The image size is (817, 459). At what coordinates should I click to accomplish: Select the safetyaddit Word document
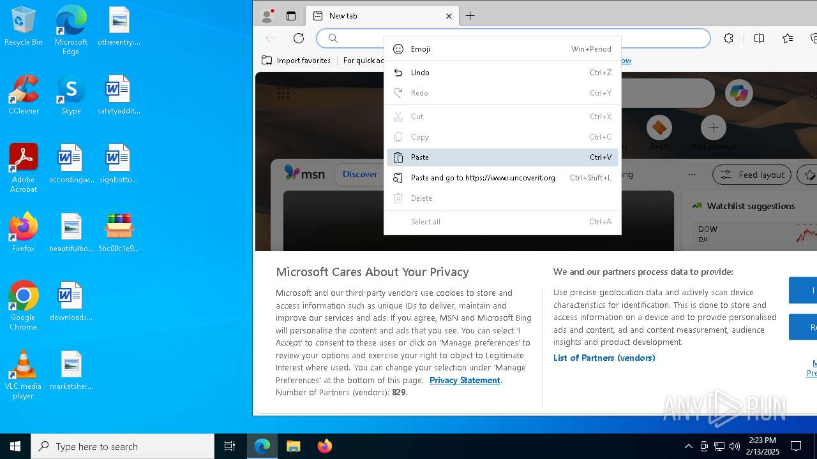119,96
